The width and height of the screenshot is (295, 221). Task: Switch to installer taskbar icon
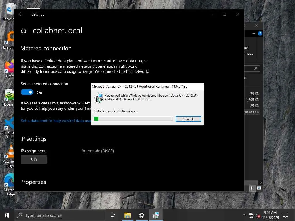click(156, 215)
